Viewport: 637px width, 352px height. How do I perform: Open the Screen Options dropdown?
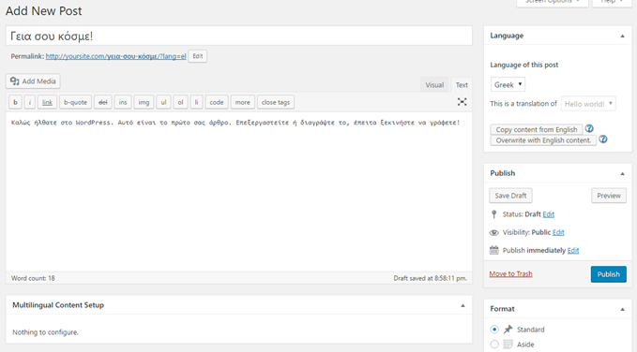point(552,3)
